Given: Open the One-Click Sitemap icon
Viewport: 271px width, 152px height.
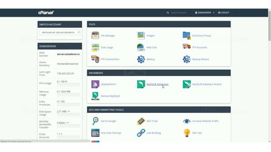Looking at the screenshot, I should click(95, 133).
